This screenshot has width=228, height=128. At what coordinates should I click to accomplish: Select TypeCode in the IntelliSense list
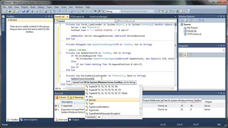pyautogui.click(x=112, y=110)
